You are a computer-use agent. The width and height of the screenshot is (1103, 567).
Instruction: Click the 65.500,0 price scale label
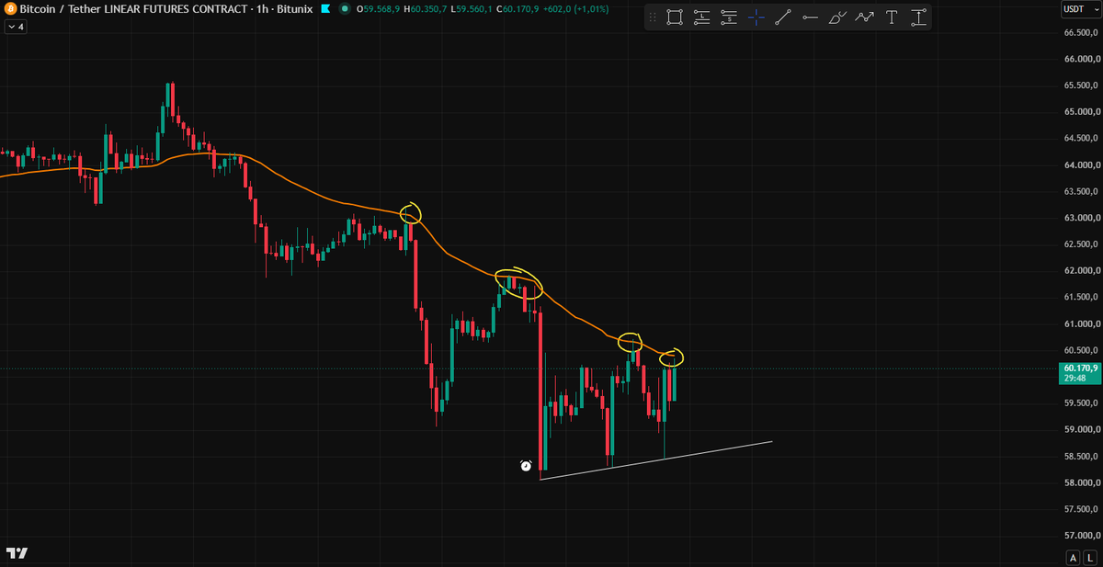1082,85
